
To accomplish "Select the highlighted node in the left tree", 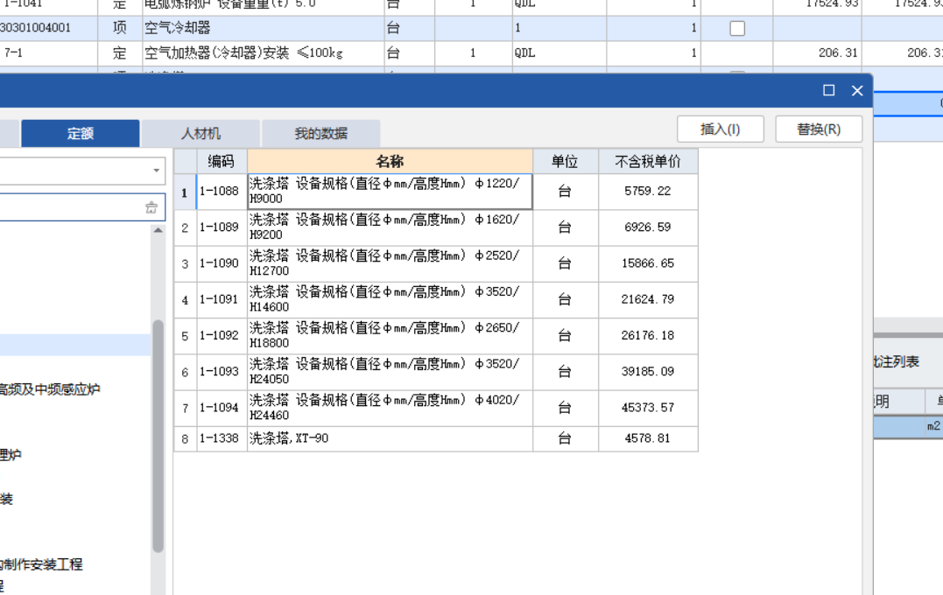I will [x=74, y=344].
